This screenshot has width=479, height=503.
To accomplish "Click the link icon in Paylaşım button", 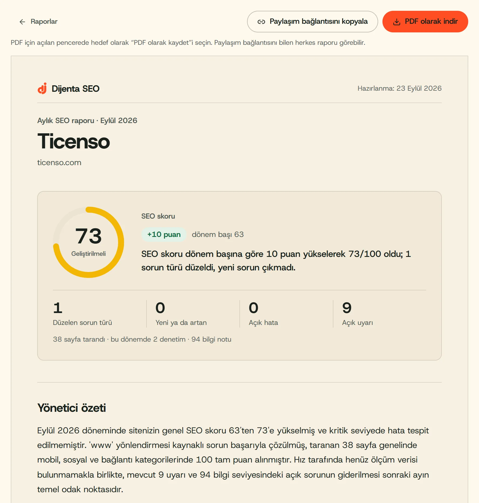I will pos(261,22).
